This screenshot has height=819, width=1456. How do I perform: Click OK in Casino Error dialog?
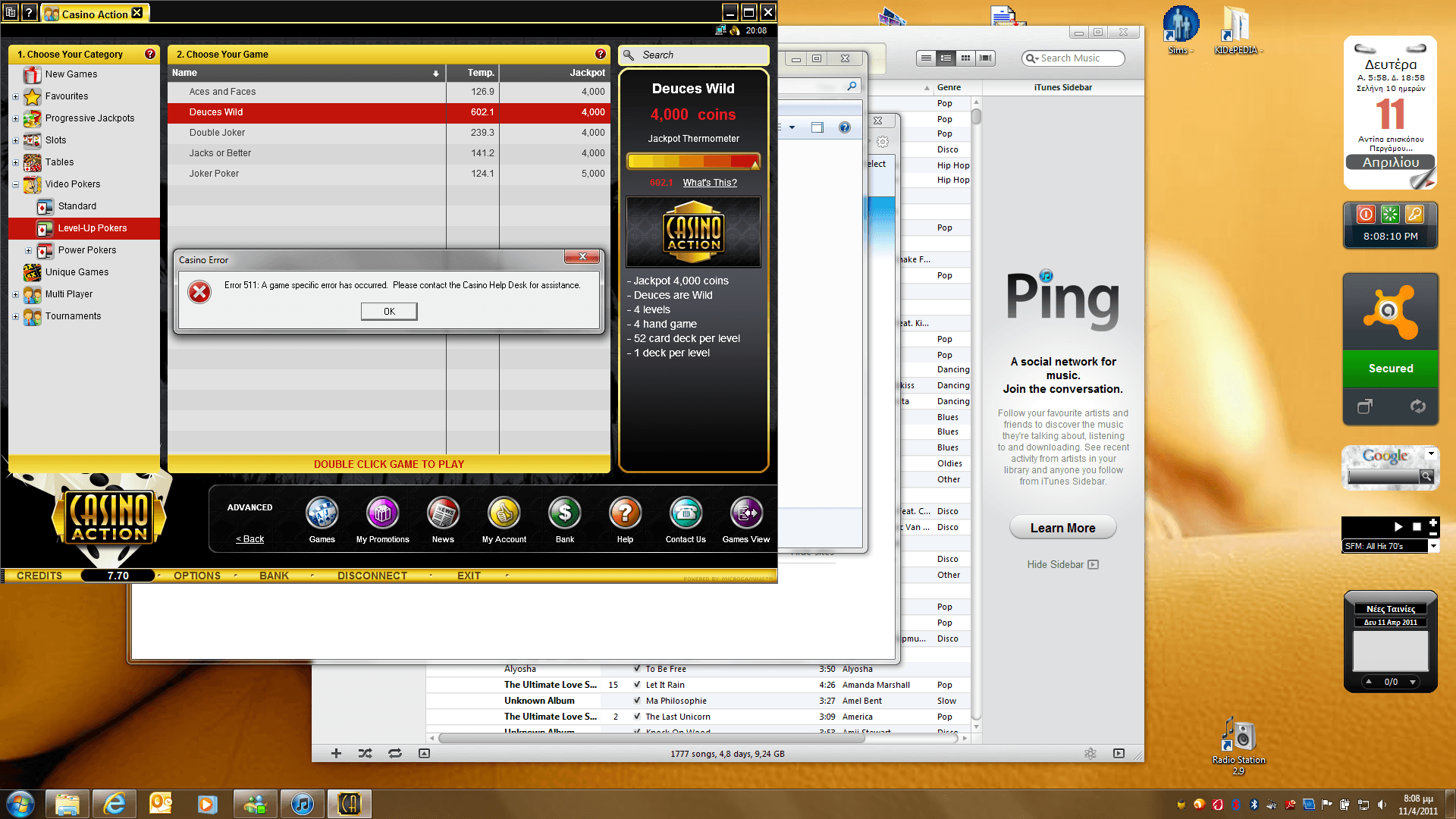[x=389, y=312]
